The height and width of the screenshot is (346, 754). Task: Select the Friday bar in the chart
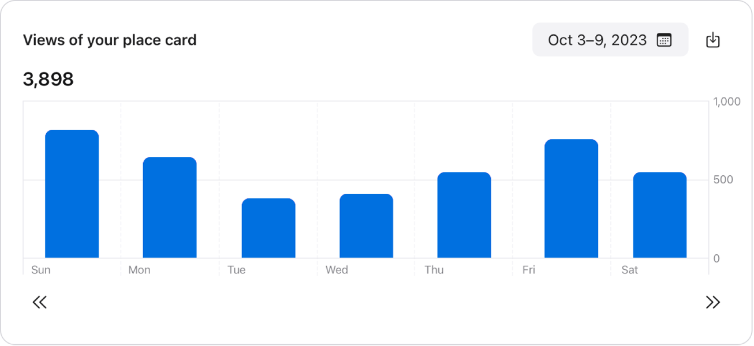[572, 199]
